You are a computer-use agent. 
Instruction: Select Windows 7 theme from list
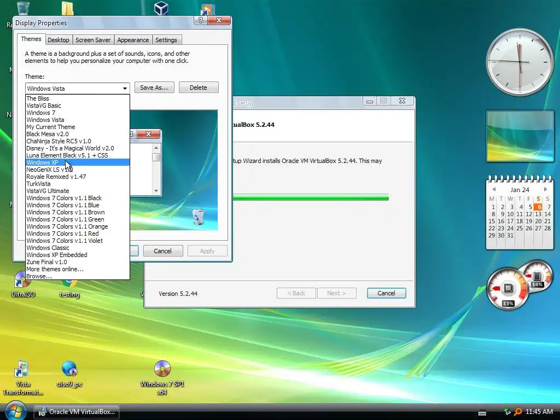click(x=78, y=113)
